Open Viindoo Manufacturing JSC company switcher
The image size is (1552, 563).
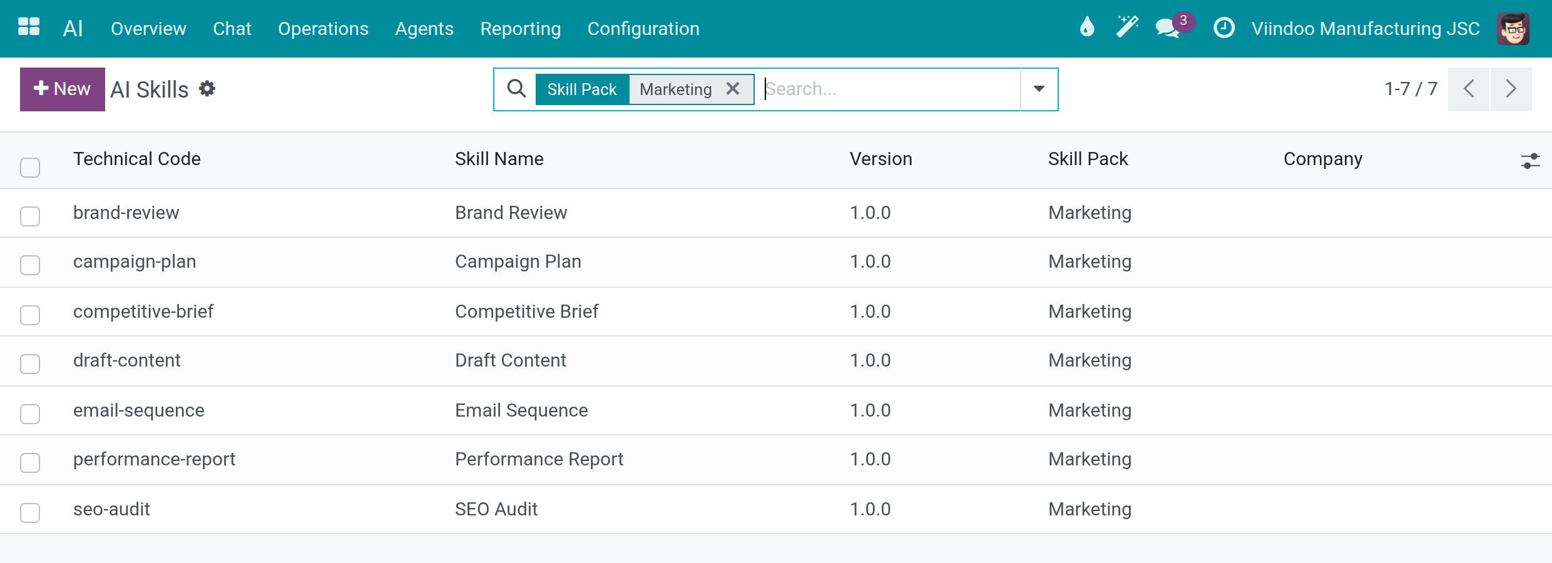1366,29
